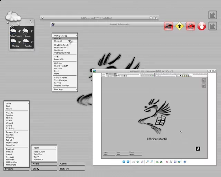Image resolution: width=221 pixels, height=177 pixels.
Task: Expand Tools submenu in the System menu
Action: coord(17,103)
